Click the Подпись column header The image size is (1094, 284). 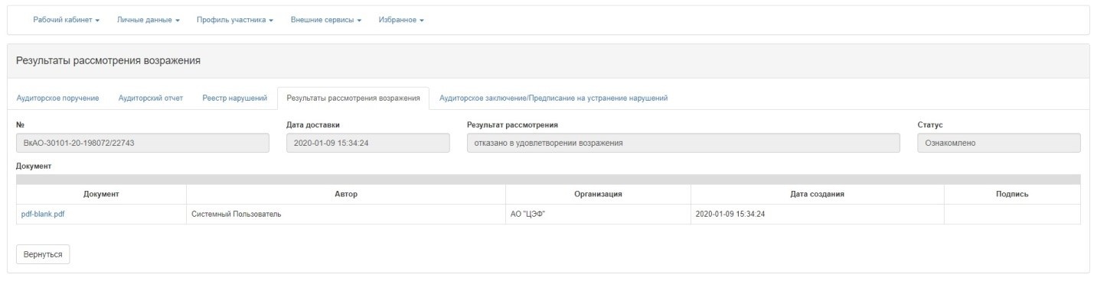click(x=1012, y=195)
